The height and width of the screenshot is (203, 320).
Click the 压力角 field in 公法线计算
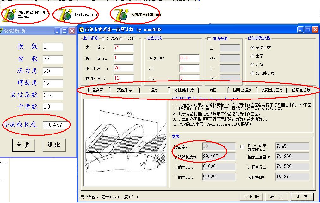pos(53,71)
